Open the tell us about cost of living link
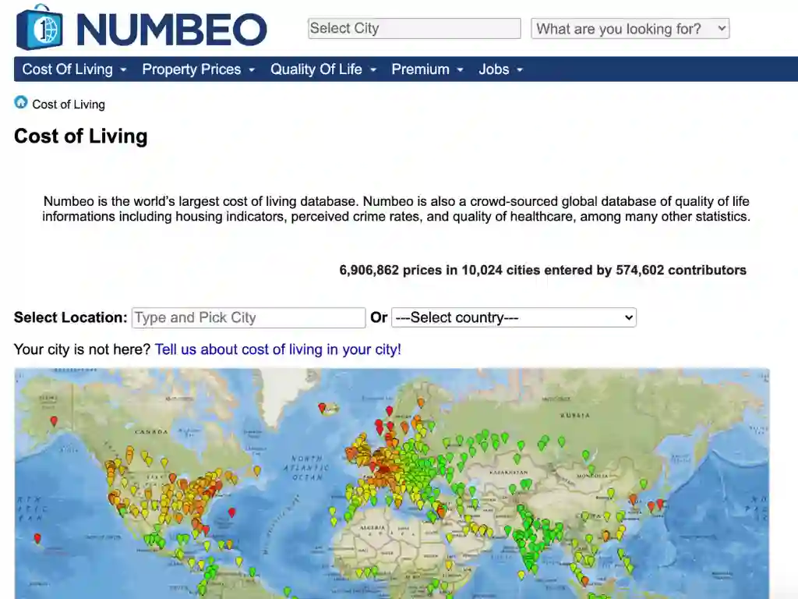The image size is (798, 599). (x=277, y=349)
